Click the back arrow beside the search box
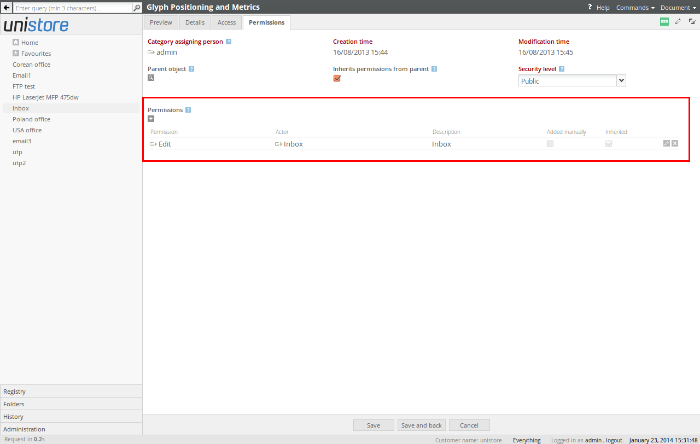 [x=7, y=8]
